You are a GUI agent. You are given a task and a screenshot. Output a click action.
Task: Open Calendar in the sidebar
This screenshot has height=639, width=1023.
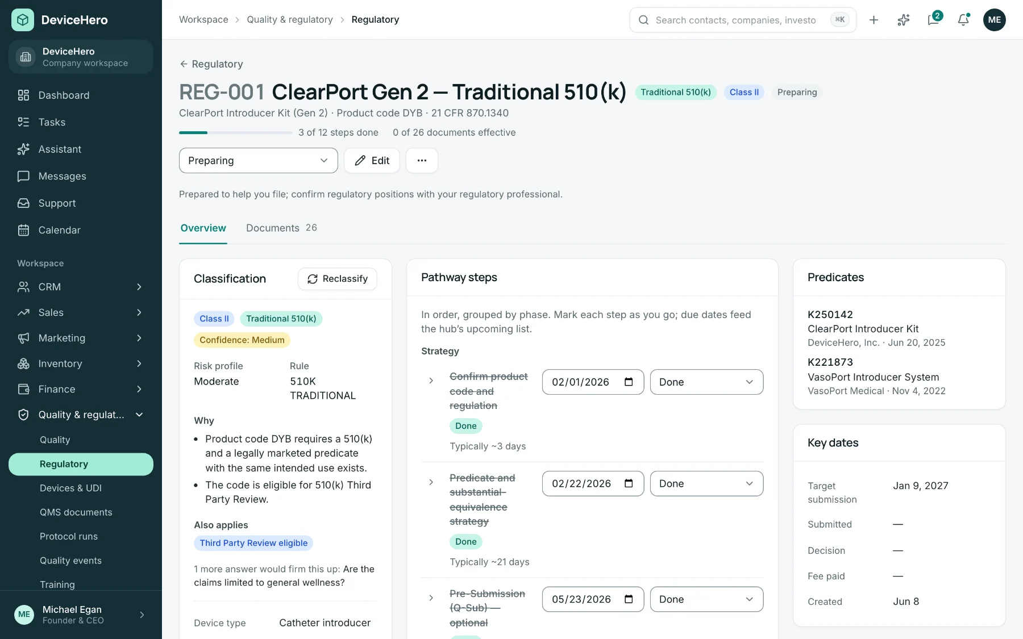coord(81,230)
